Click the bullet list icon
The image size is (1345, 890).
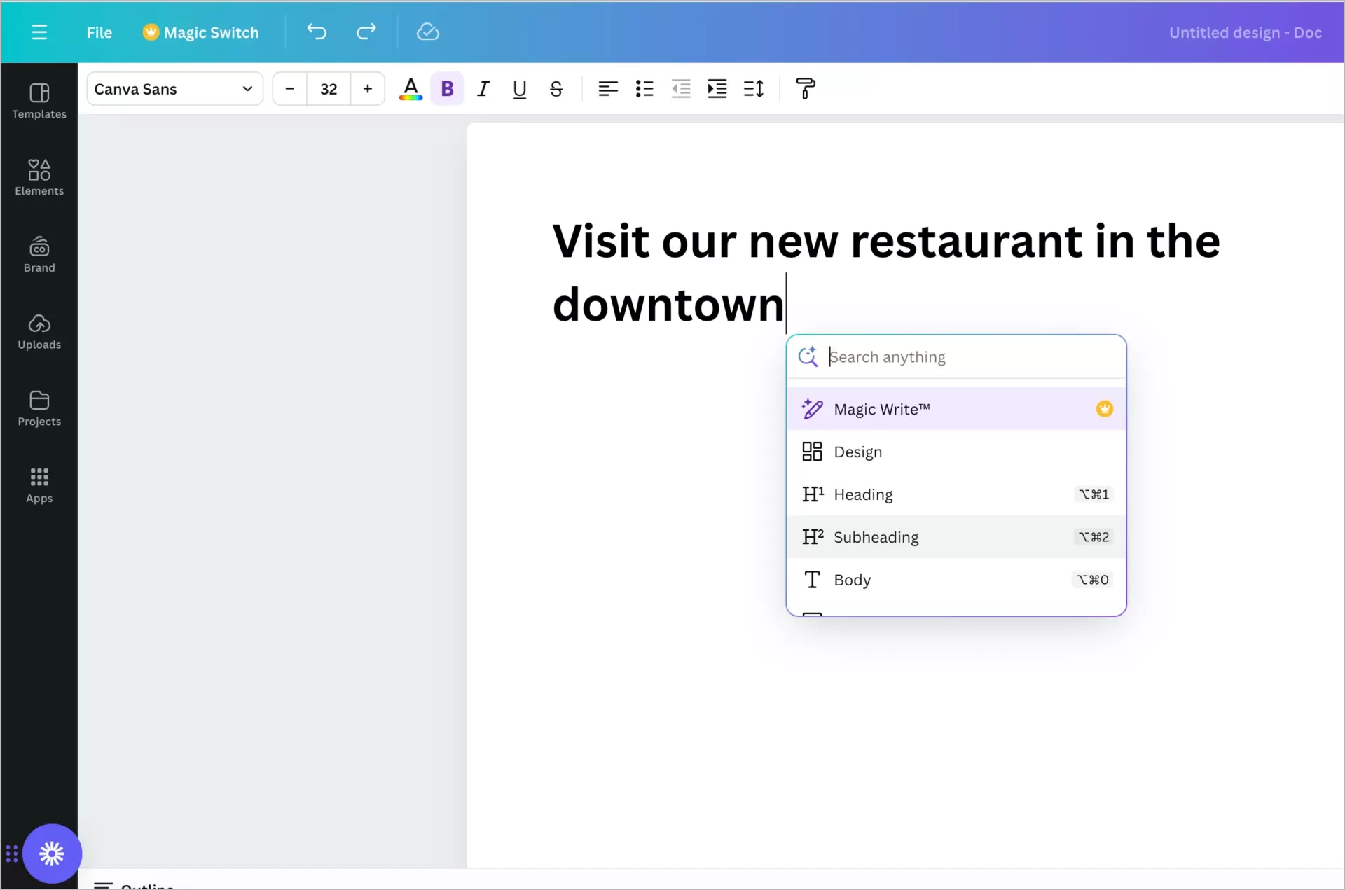[644, 90]
